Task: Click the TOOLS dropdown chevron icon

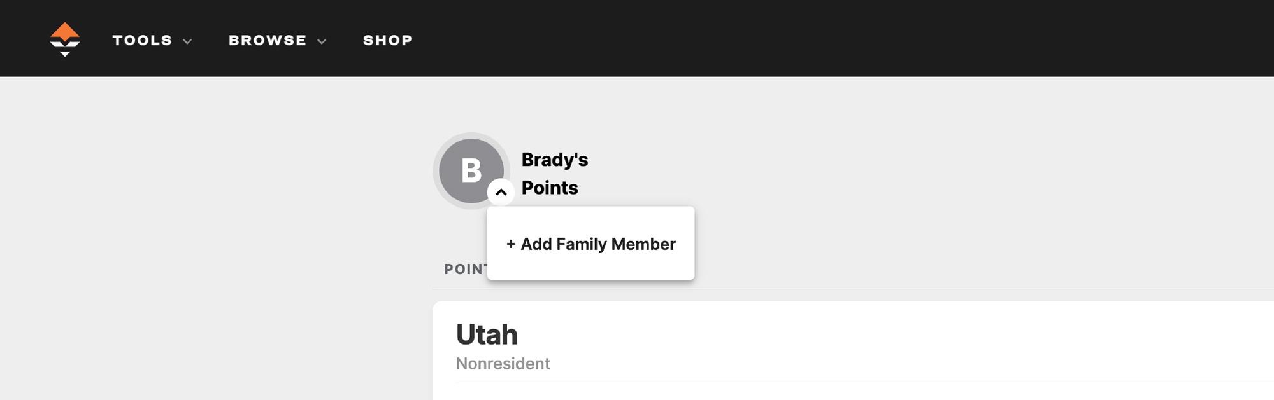Action: tap(187, 41)
